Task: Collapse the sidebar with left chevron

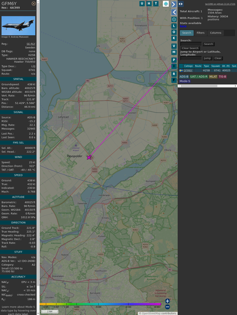Action: coord(174,12)
